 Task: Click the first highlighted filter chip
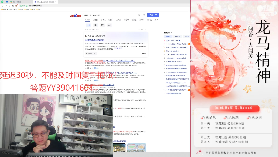tap(89, 25)
